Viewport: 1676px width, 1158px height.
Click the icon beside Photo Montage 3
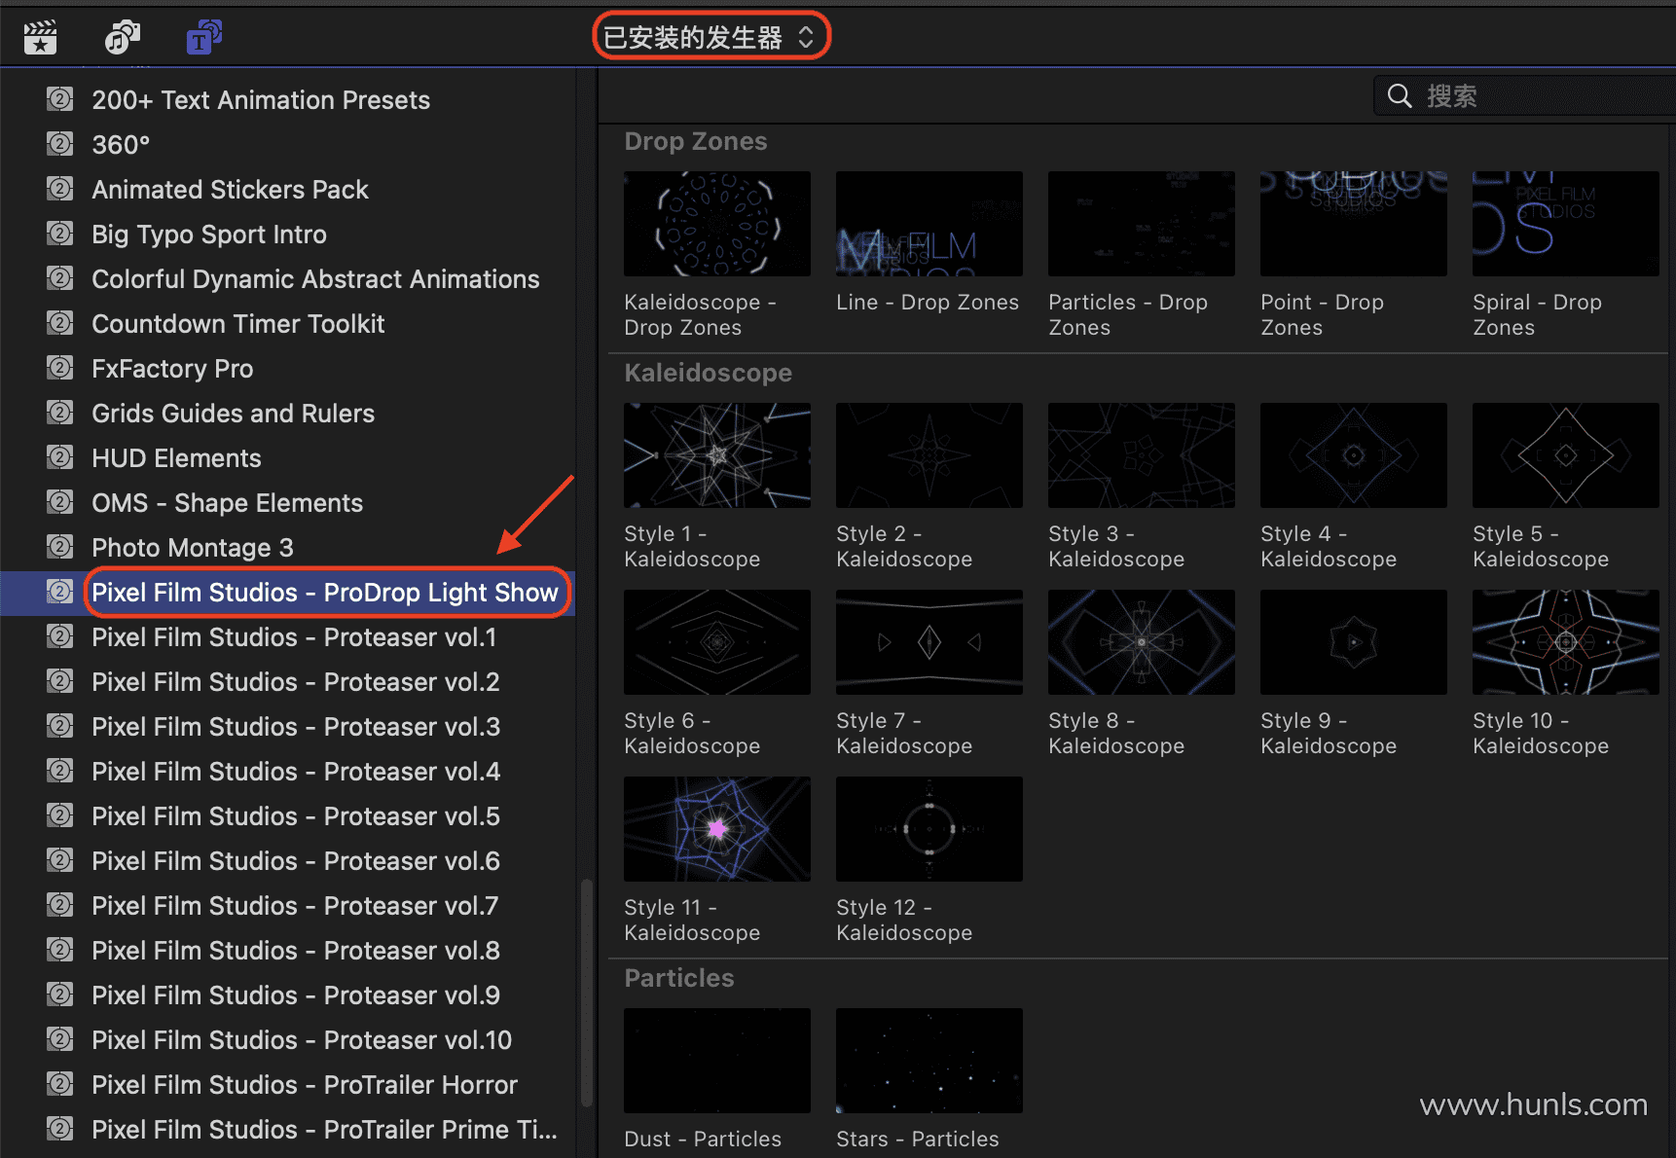[x=60, y=547]
